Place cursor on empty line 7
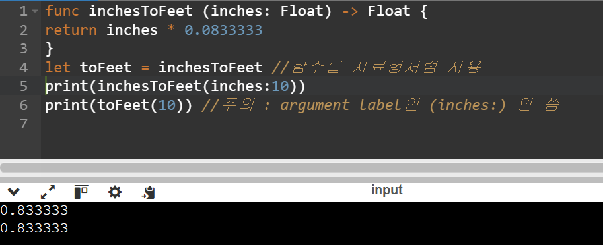The height and width of the screenshot is (245, 603). pos(322,124)
